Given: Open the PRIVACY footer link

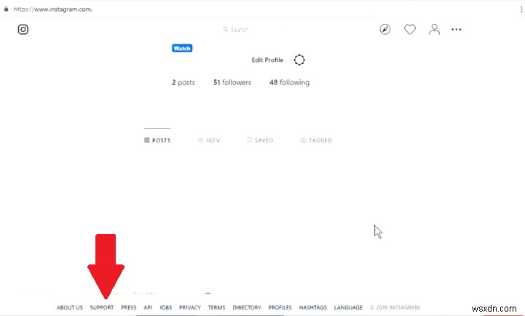Looking at the screenshot, I should (x=190, y=307).
